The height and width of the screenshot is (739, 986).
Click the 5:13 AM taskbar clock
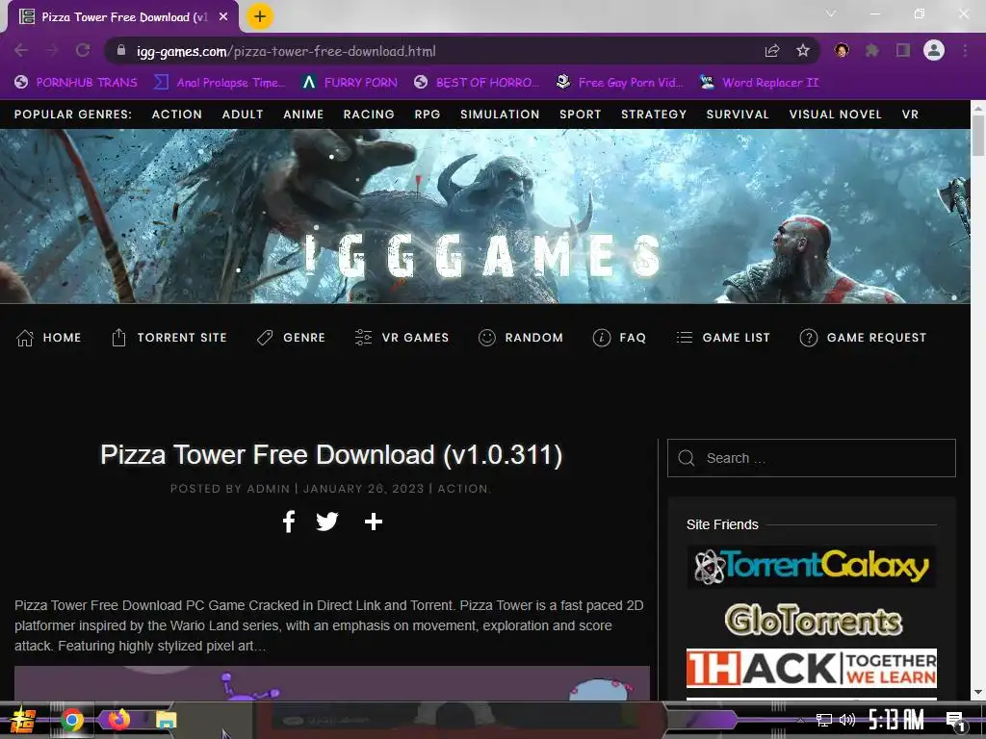pos(896,720)
